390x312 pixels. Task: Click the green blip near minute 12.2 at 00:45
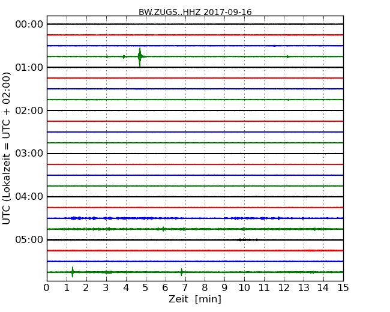(x=287, y=57)
